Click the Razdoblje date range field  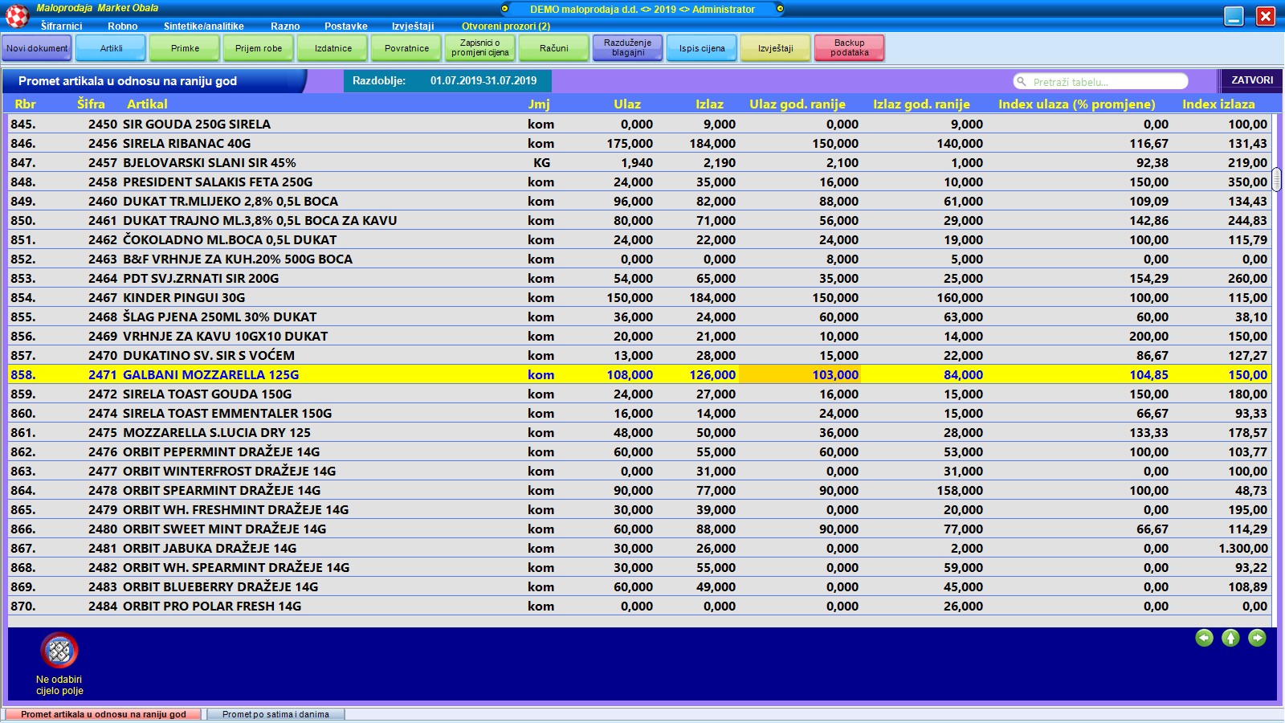(483, 81)
